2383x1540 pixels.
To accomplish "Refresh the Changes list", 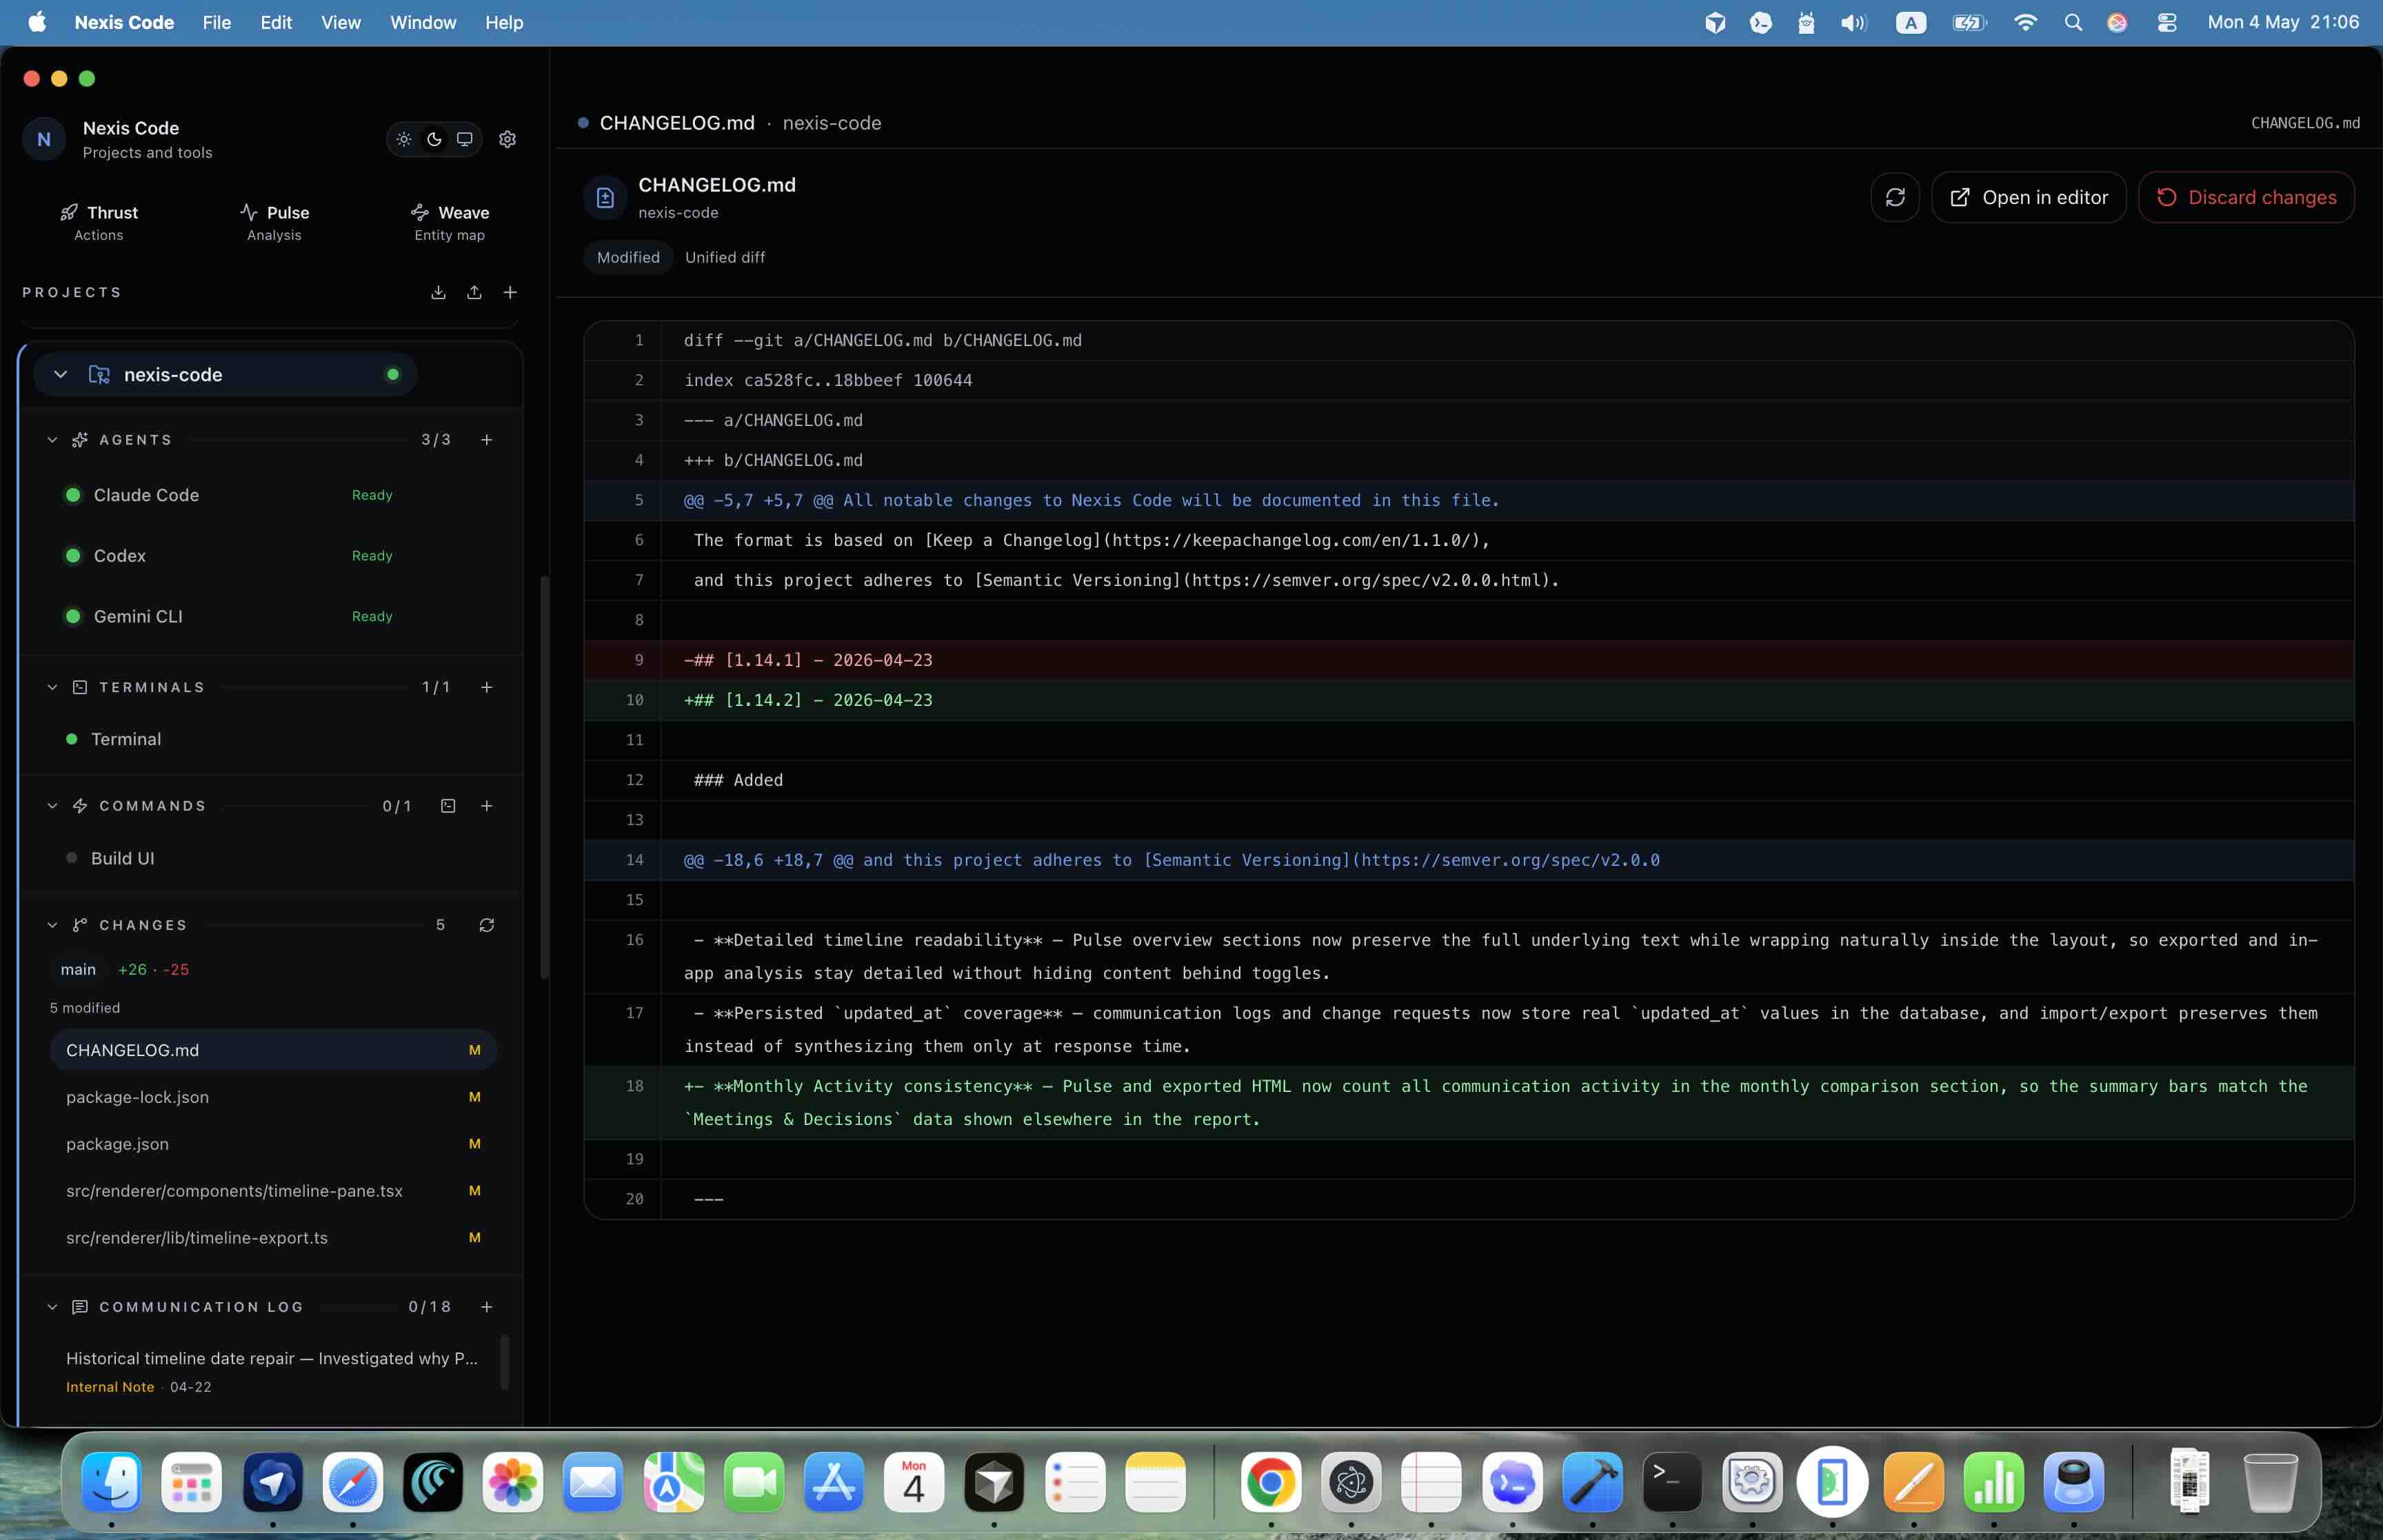I will pos(487,925).
